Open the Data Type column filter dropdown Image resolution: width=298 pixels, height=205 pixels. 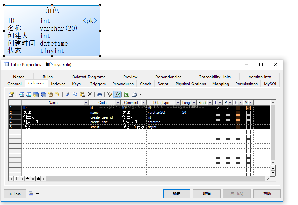[178, 103]
